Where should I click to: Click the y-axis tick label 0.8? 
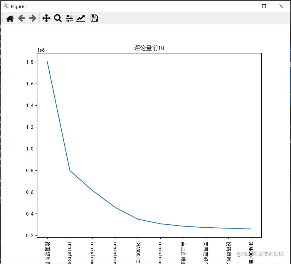click(30, 170)
